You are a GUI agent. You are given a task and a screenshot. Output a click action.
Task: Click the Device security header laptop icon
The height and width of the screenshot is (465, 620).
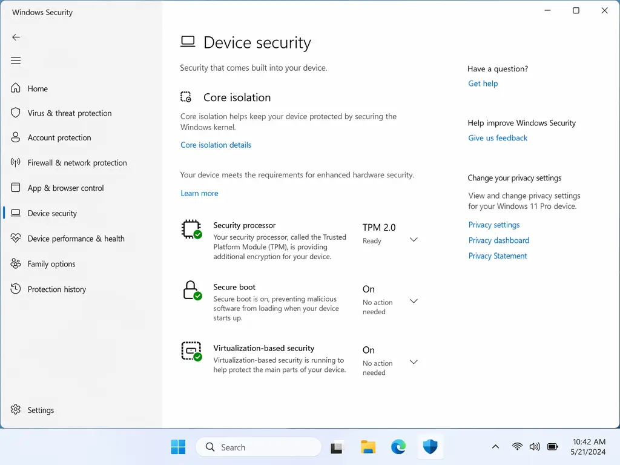(x=188, y=42)
